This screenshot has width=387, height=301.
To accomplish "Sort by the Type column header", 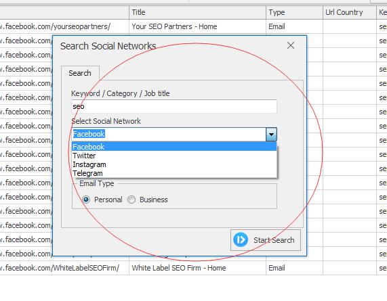I will [x=294, y=12].
